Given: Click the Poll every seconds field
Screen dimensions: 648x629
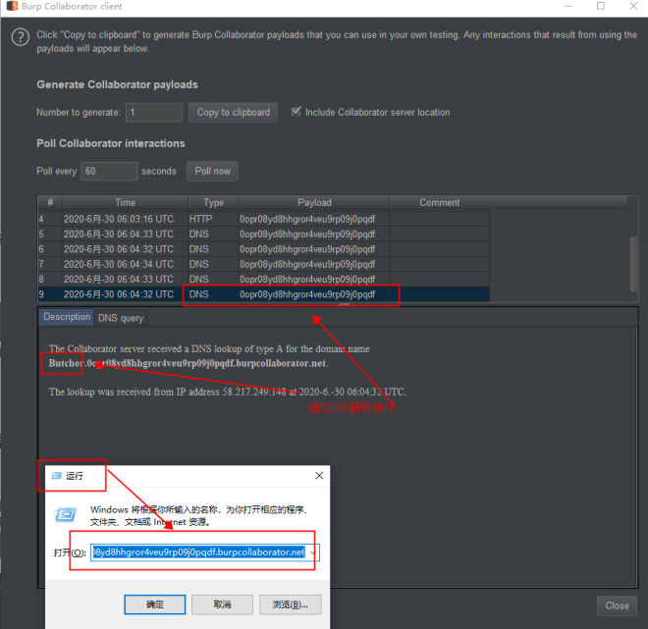Looking at the screenshot, I should click(x=109, y=171).
